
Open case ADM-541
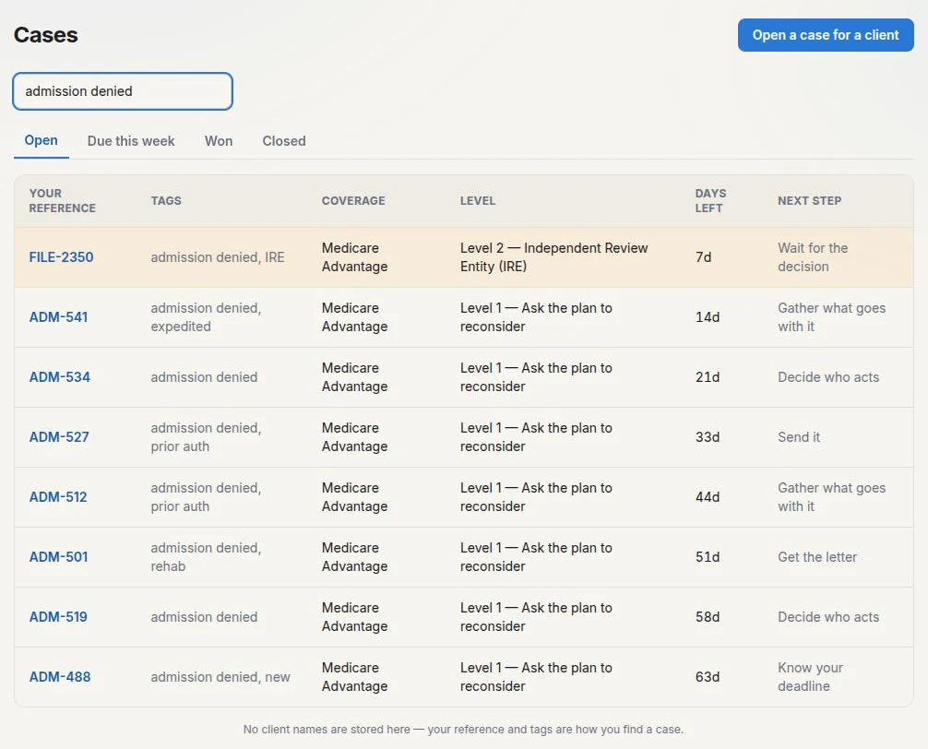pos(58,317)
